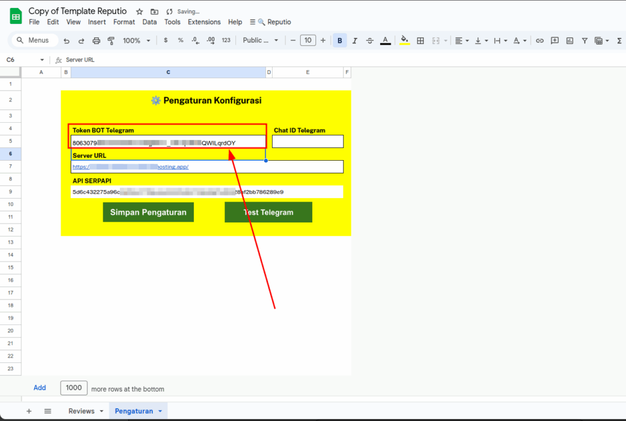Open the borders tool
This screenshot has width=626, height=421.
click(x=421, y=41)
